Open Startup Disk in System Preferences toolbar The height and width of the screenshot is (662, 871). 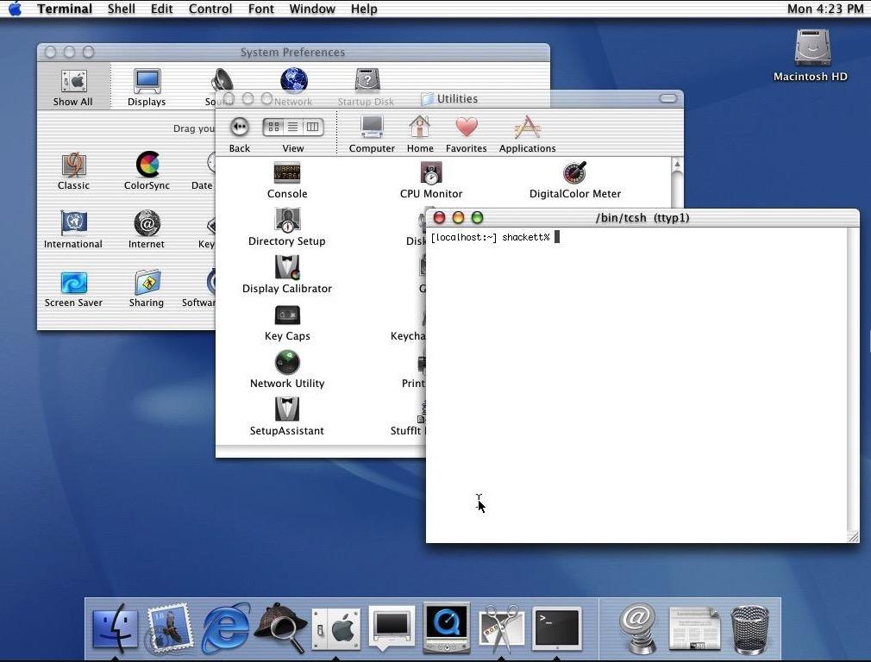click(x=366, y=88)
